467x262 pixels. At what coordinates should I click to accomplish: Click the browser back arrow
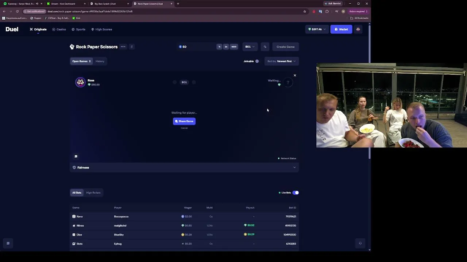[x=4, y=11]
